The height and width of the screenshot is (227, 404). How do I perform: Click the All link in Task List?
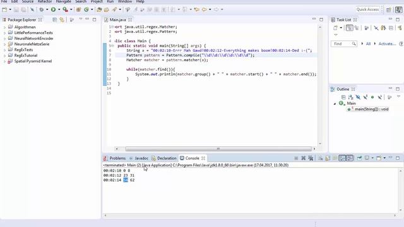tap(368, 44)
